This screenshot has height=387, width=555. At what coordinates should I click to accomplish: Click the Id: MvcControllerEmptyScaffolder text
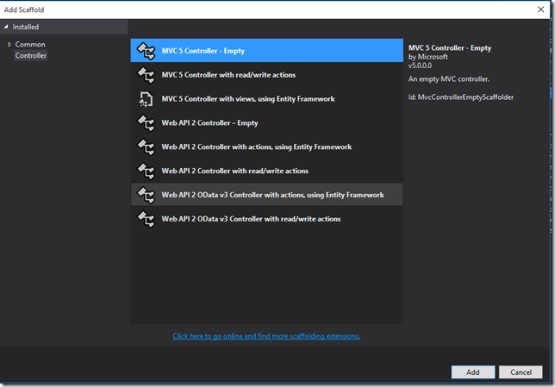(x=461, y=97)
